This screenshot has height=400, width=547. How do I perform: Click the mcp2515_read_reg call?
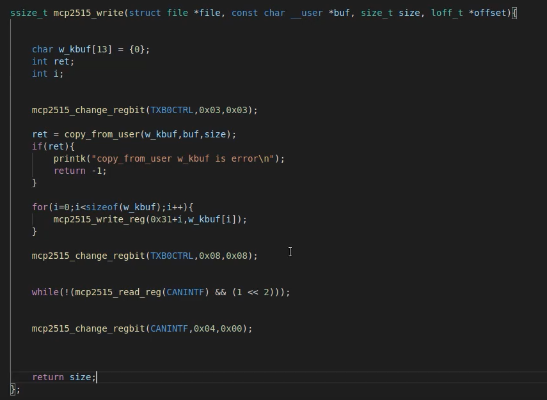point(118,292)
